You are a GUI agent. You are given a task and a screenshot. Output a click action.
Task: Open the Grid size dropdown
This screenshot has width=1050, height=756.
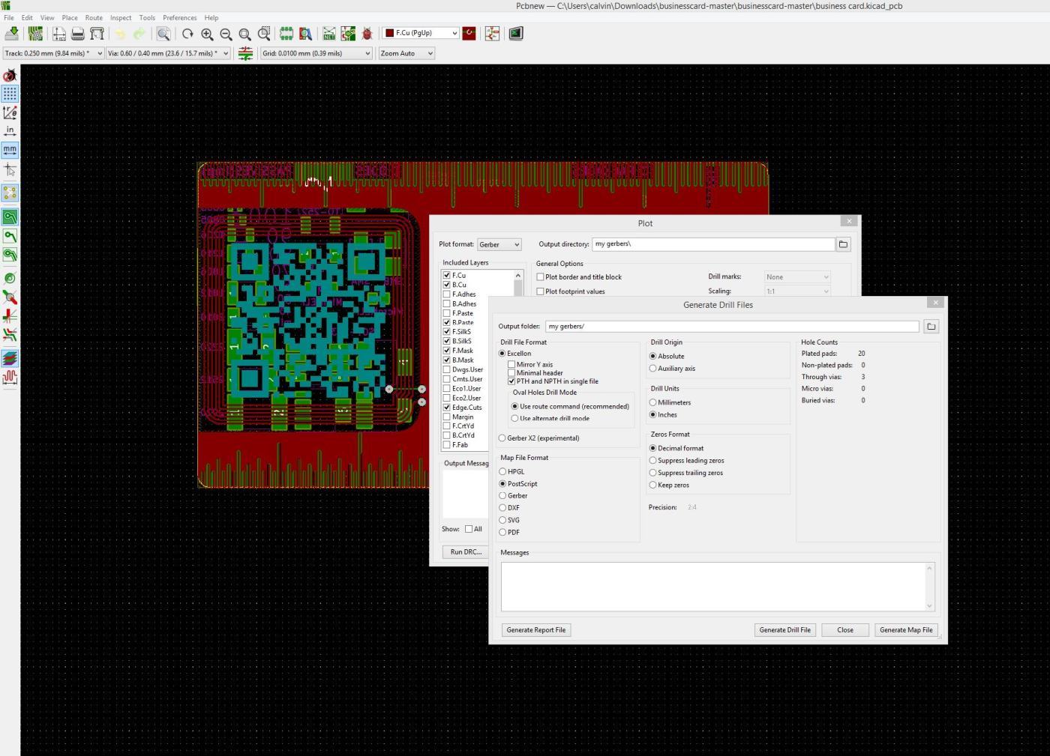pyautogui.click(x=316, y=53)
